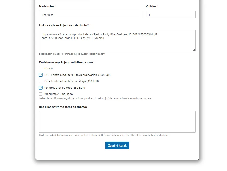Check the Brendiranje - moj logo box
The height and width of the screenshot is (171, 227).
[x=41, y=94]
